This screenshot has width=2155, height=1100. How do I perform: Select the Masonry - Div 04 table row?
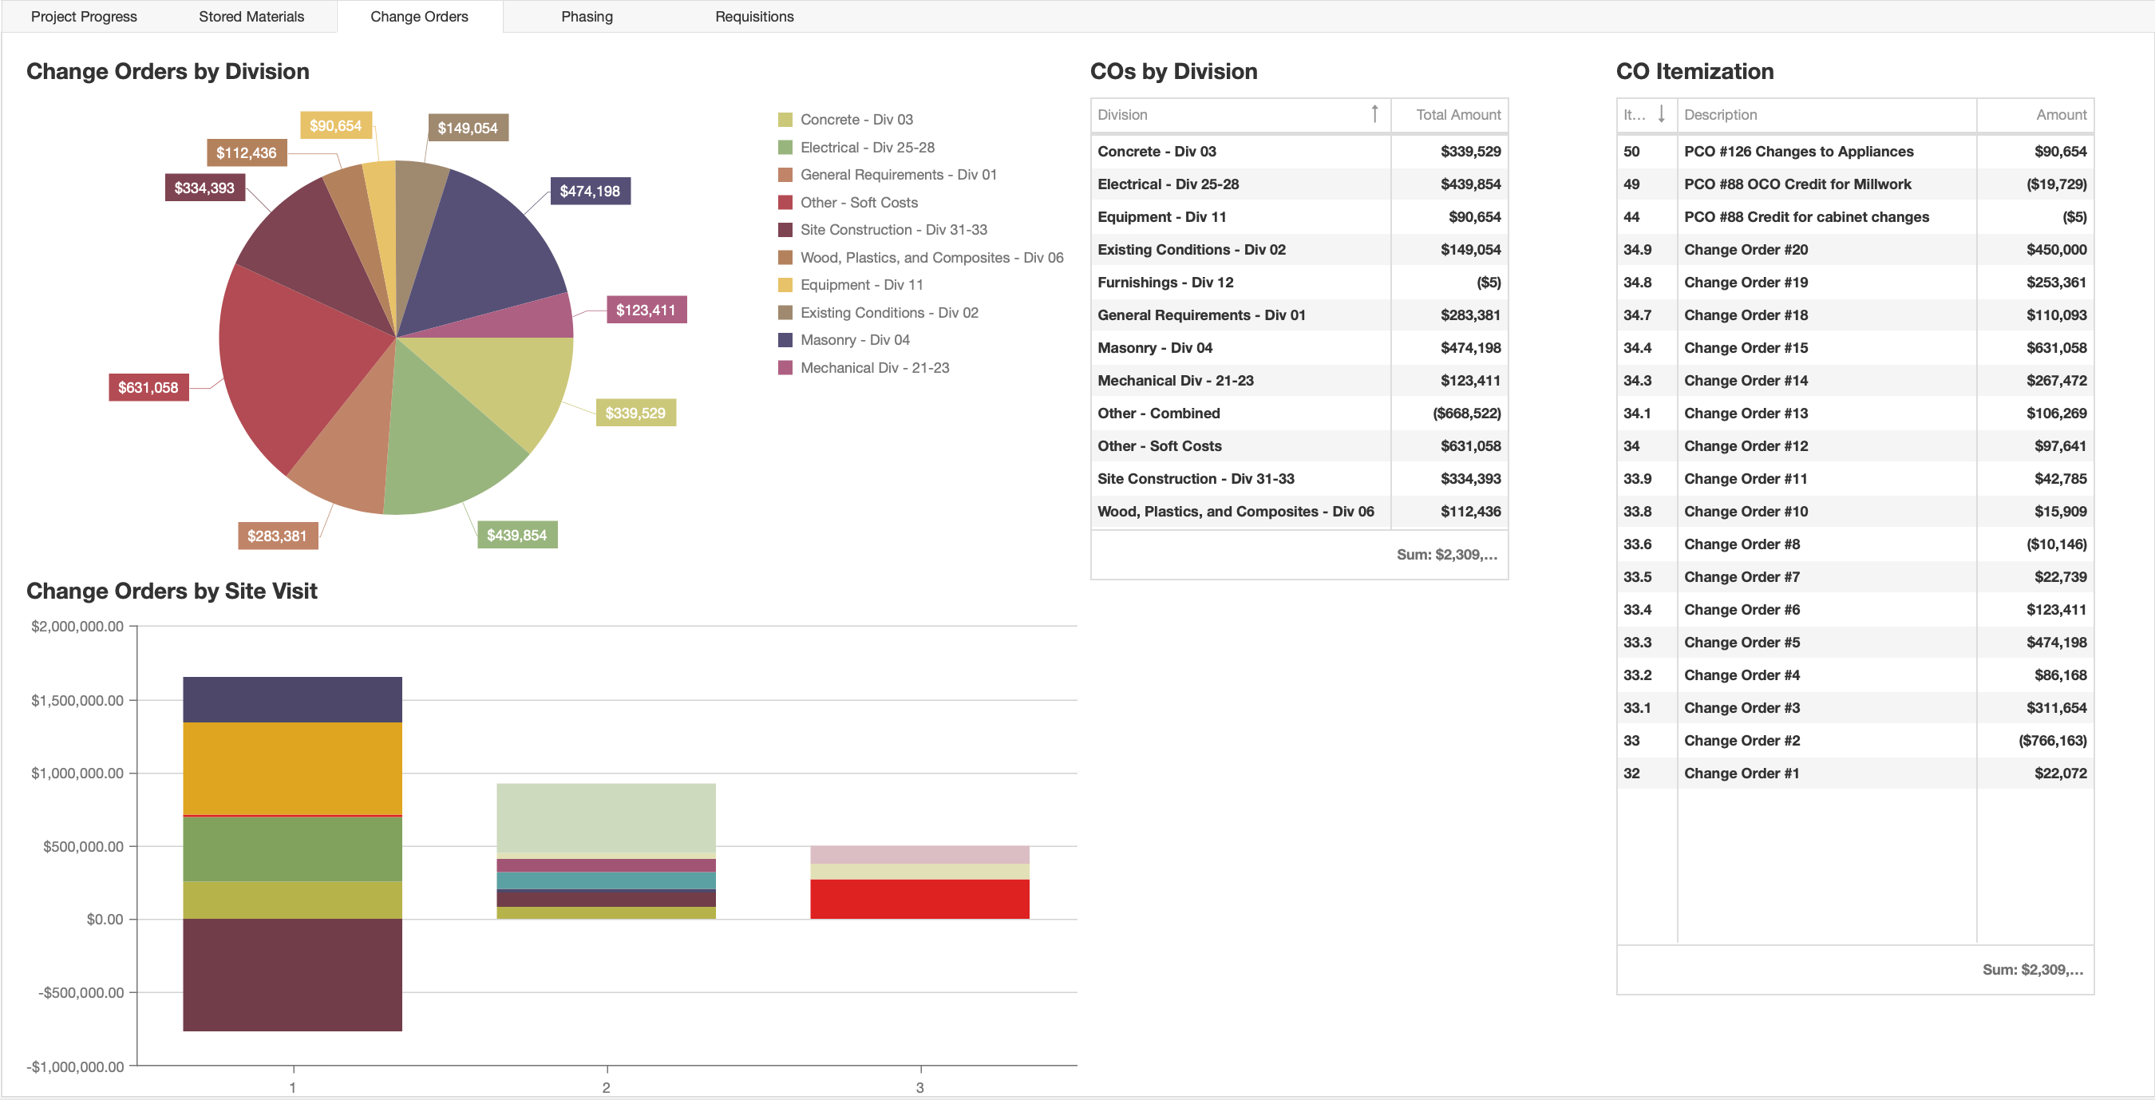click(1299, 348)
